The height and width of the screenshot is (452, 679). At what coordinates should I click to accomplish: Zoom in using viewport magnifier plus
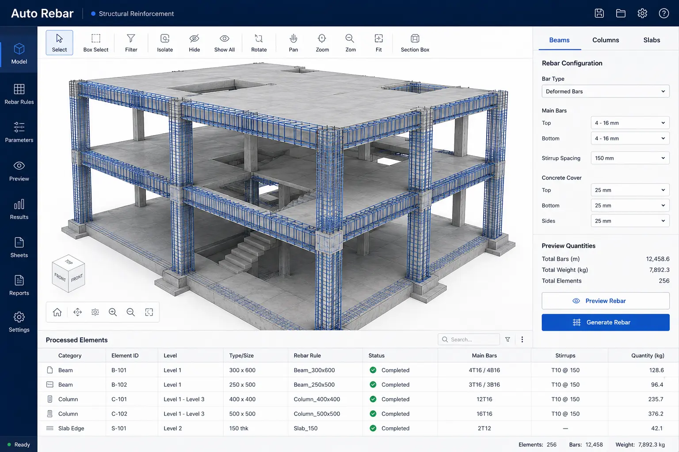(x=113, y=312)
